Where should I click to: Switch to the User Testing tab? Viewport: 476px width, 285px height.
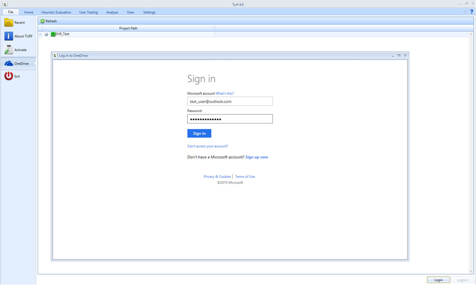click(88, 12)
